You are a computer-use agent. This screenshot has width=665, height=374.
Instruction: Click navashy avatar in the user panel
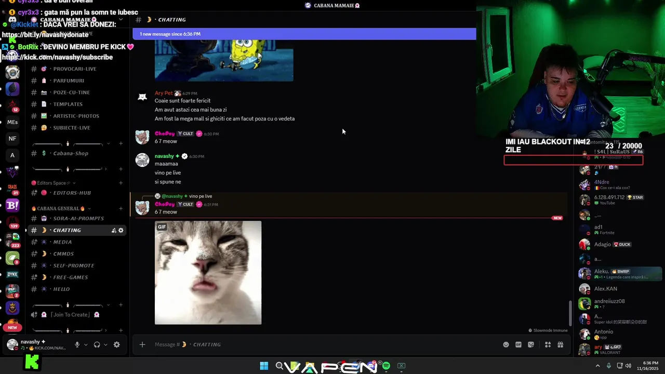coord(12,344)
